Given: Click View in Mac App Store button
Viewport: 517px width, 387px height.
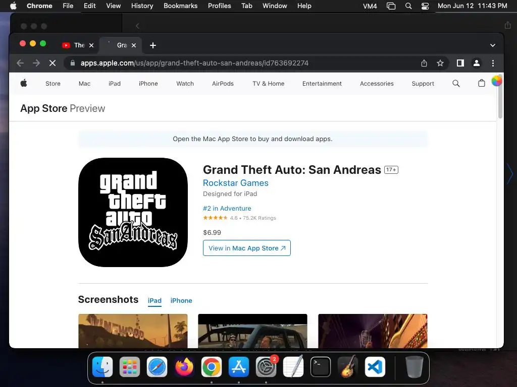Looking at the screenshot, I should [246, 248].
